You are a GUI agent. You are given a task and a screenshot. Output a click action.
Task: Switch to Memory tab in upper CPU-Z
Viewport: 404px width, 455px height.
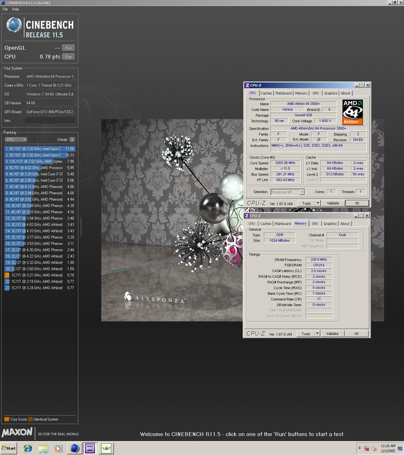(301, 93)
